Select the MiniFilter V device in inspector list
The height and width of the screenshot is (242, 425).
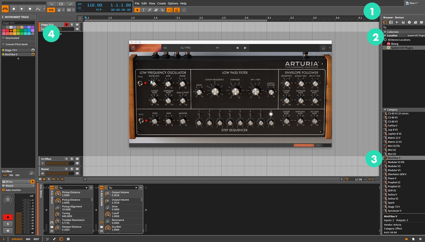pyautogui.click(x=18, y=54)
